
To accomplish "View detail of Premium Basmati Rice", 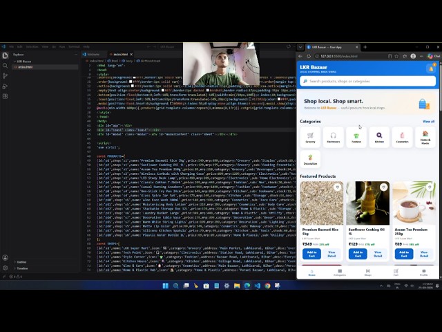I will pos(331,254).
